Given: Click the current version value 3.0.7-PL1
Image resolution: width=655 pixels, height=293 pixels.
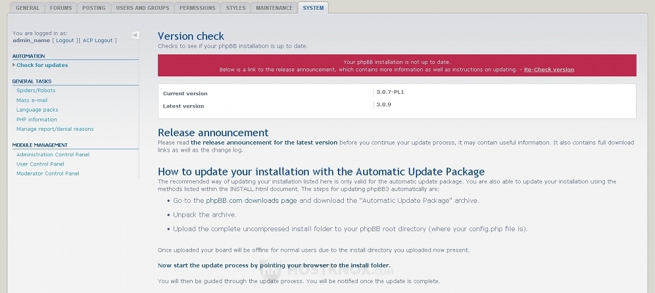Looking at the screenshot, I should coord(390,92).
